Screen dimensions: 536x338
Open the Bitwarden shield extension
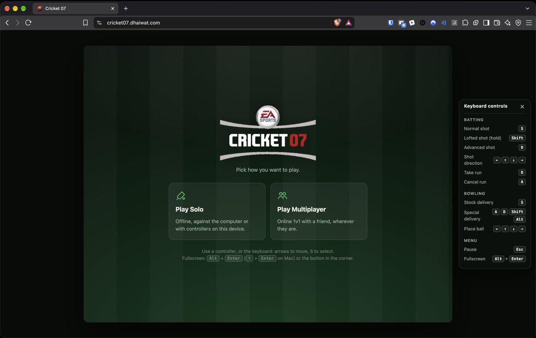[391, 22]
